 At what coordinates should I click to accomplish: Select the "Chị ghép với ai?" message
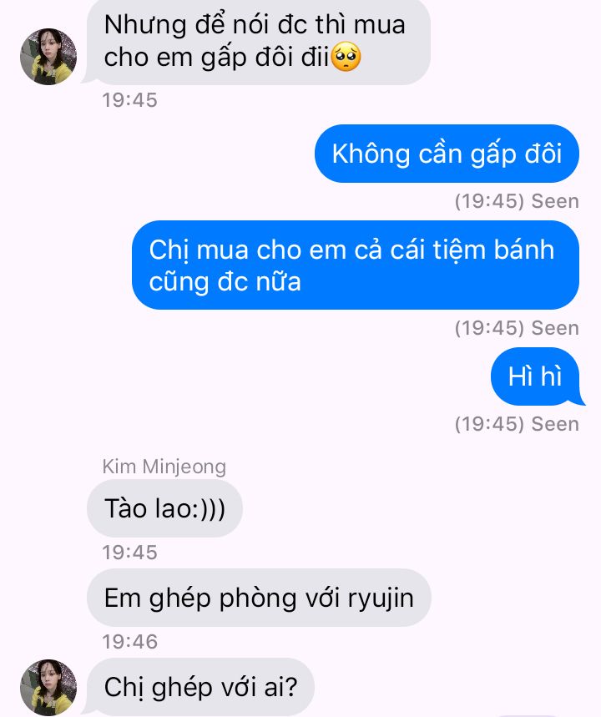pyautogui.click(x=200, y=687)
